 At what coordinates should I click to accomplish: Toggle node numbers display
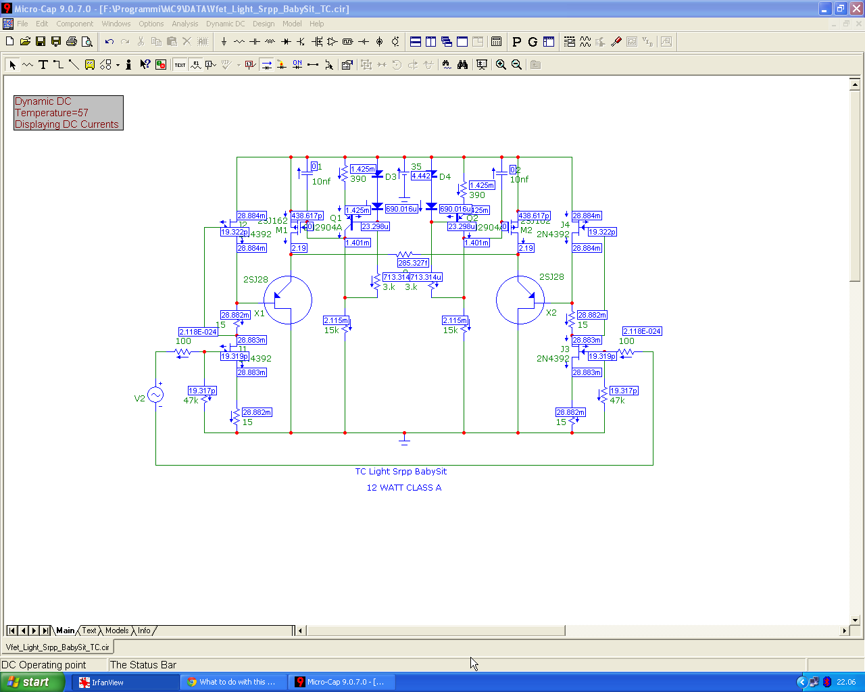click(x=211, y=65)
